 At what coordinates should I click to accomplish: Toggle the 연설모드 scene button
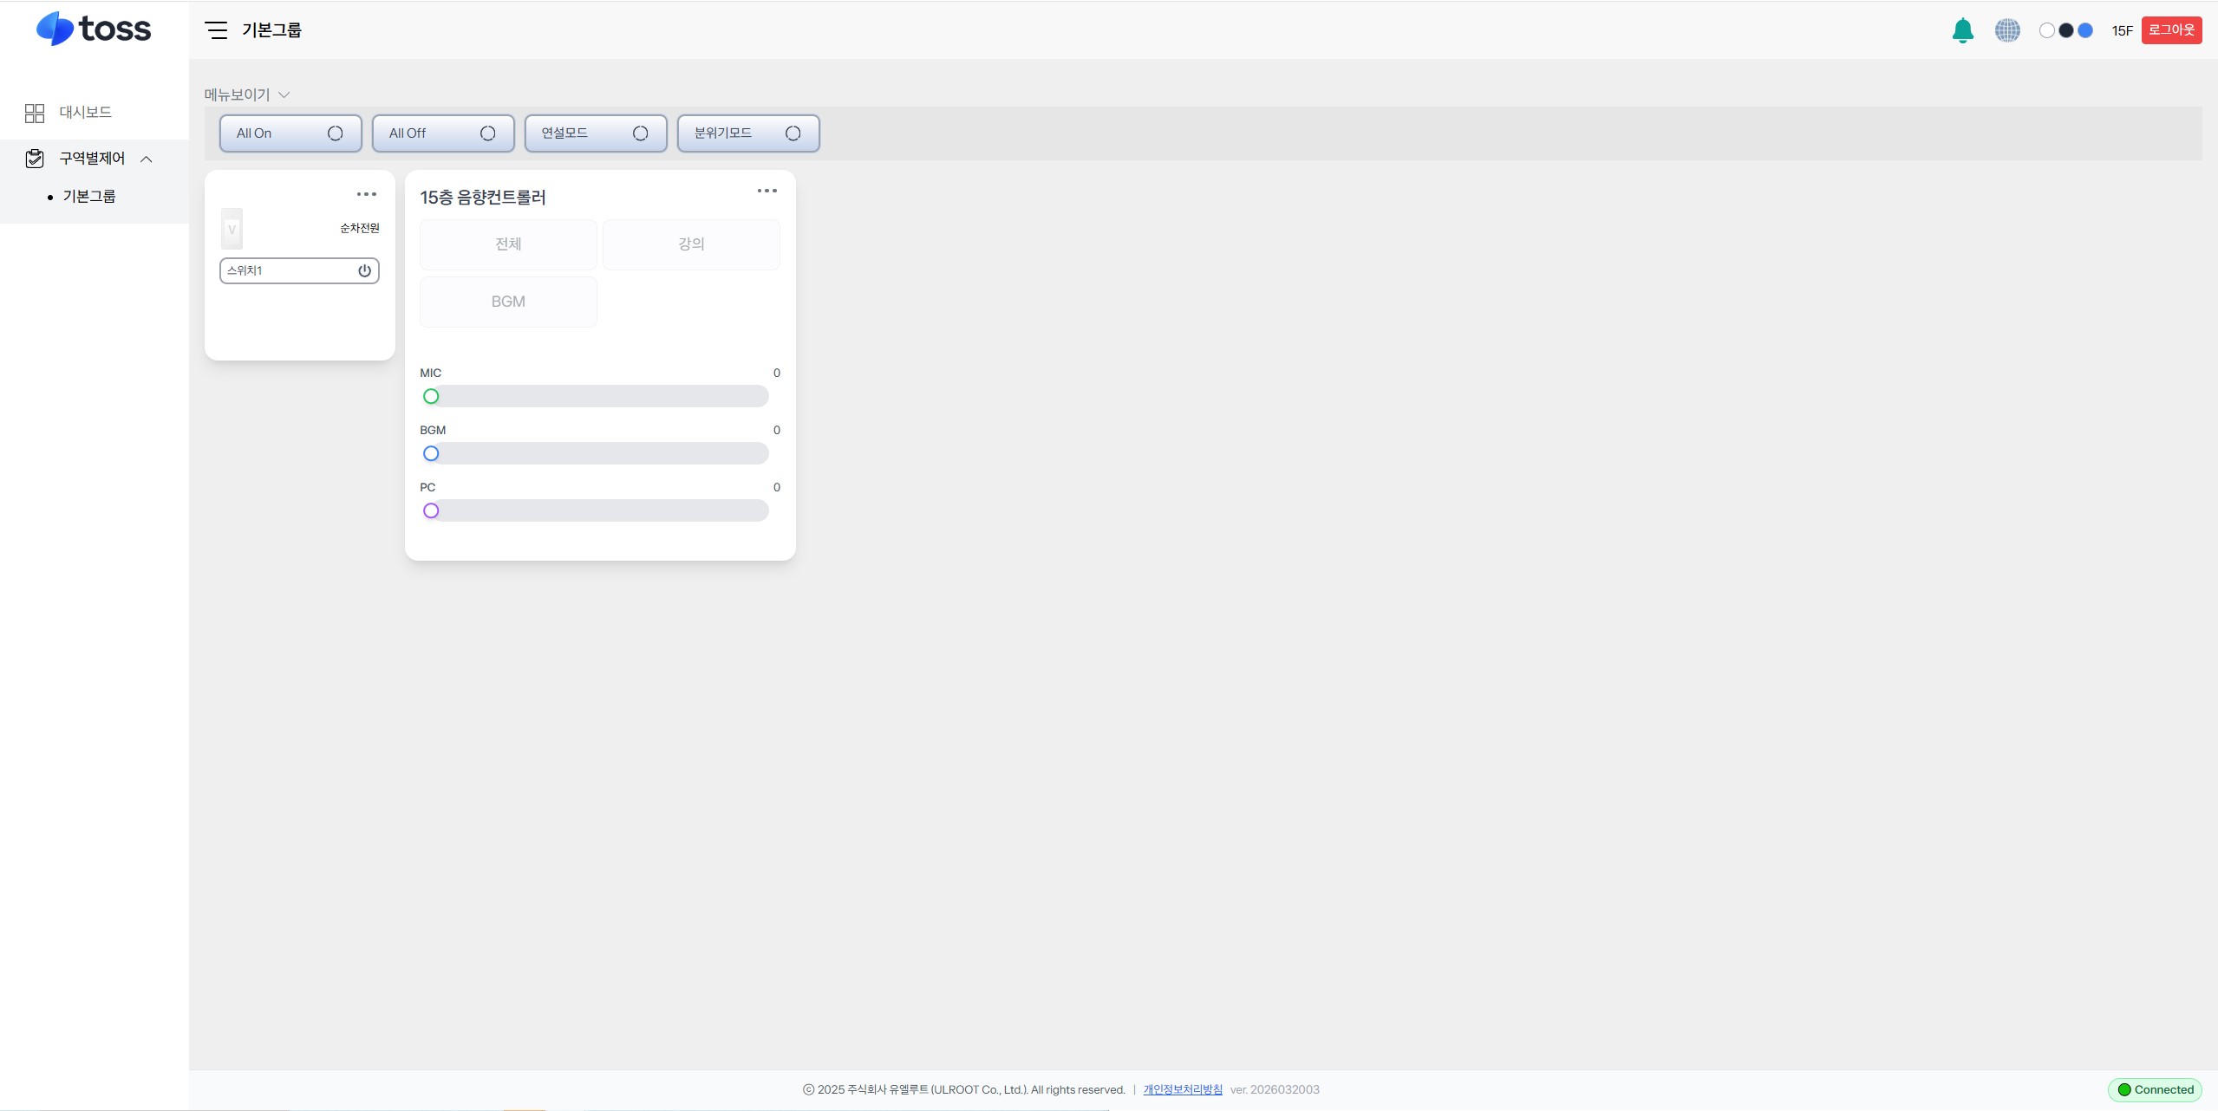(x=596, y=133)
